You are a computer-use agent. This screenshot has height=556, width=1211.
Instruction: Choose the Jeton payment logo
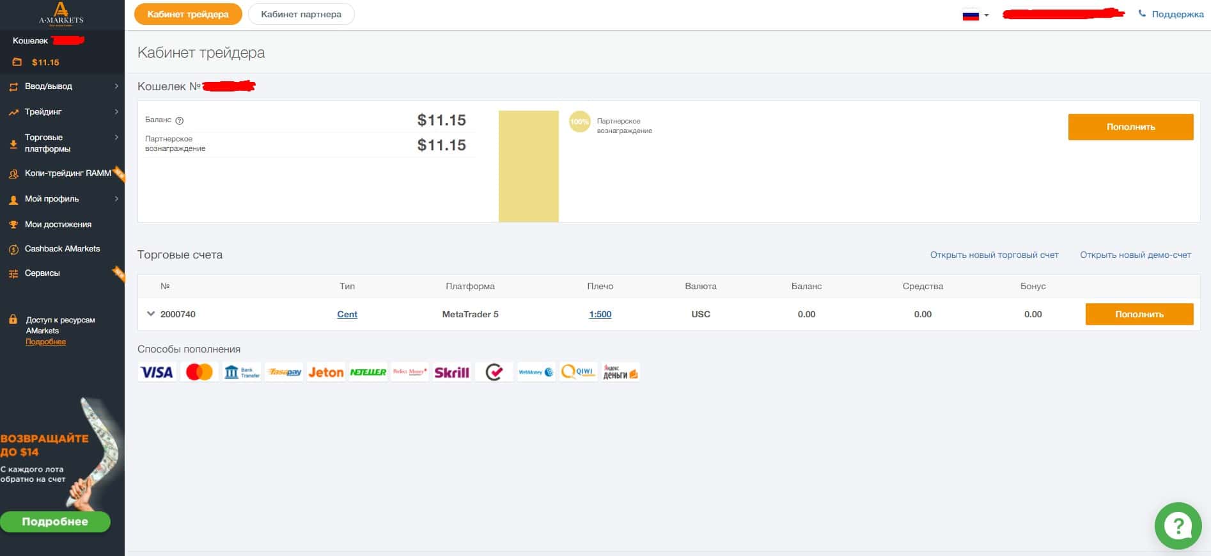(x=325, y=372)
